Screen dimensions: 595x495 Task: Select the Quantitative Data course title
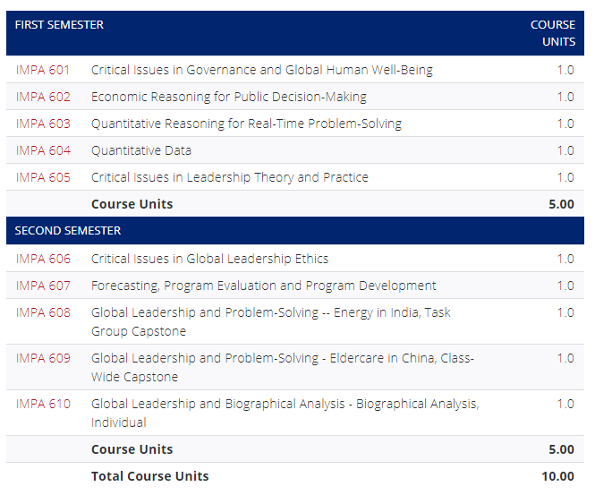(x=141, y=150)
